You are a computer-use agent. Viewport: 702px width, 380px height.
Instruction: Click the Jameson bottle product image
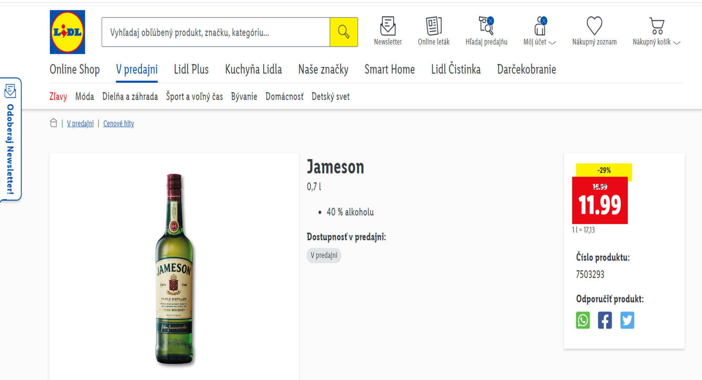coord(174,269)
